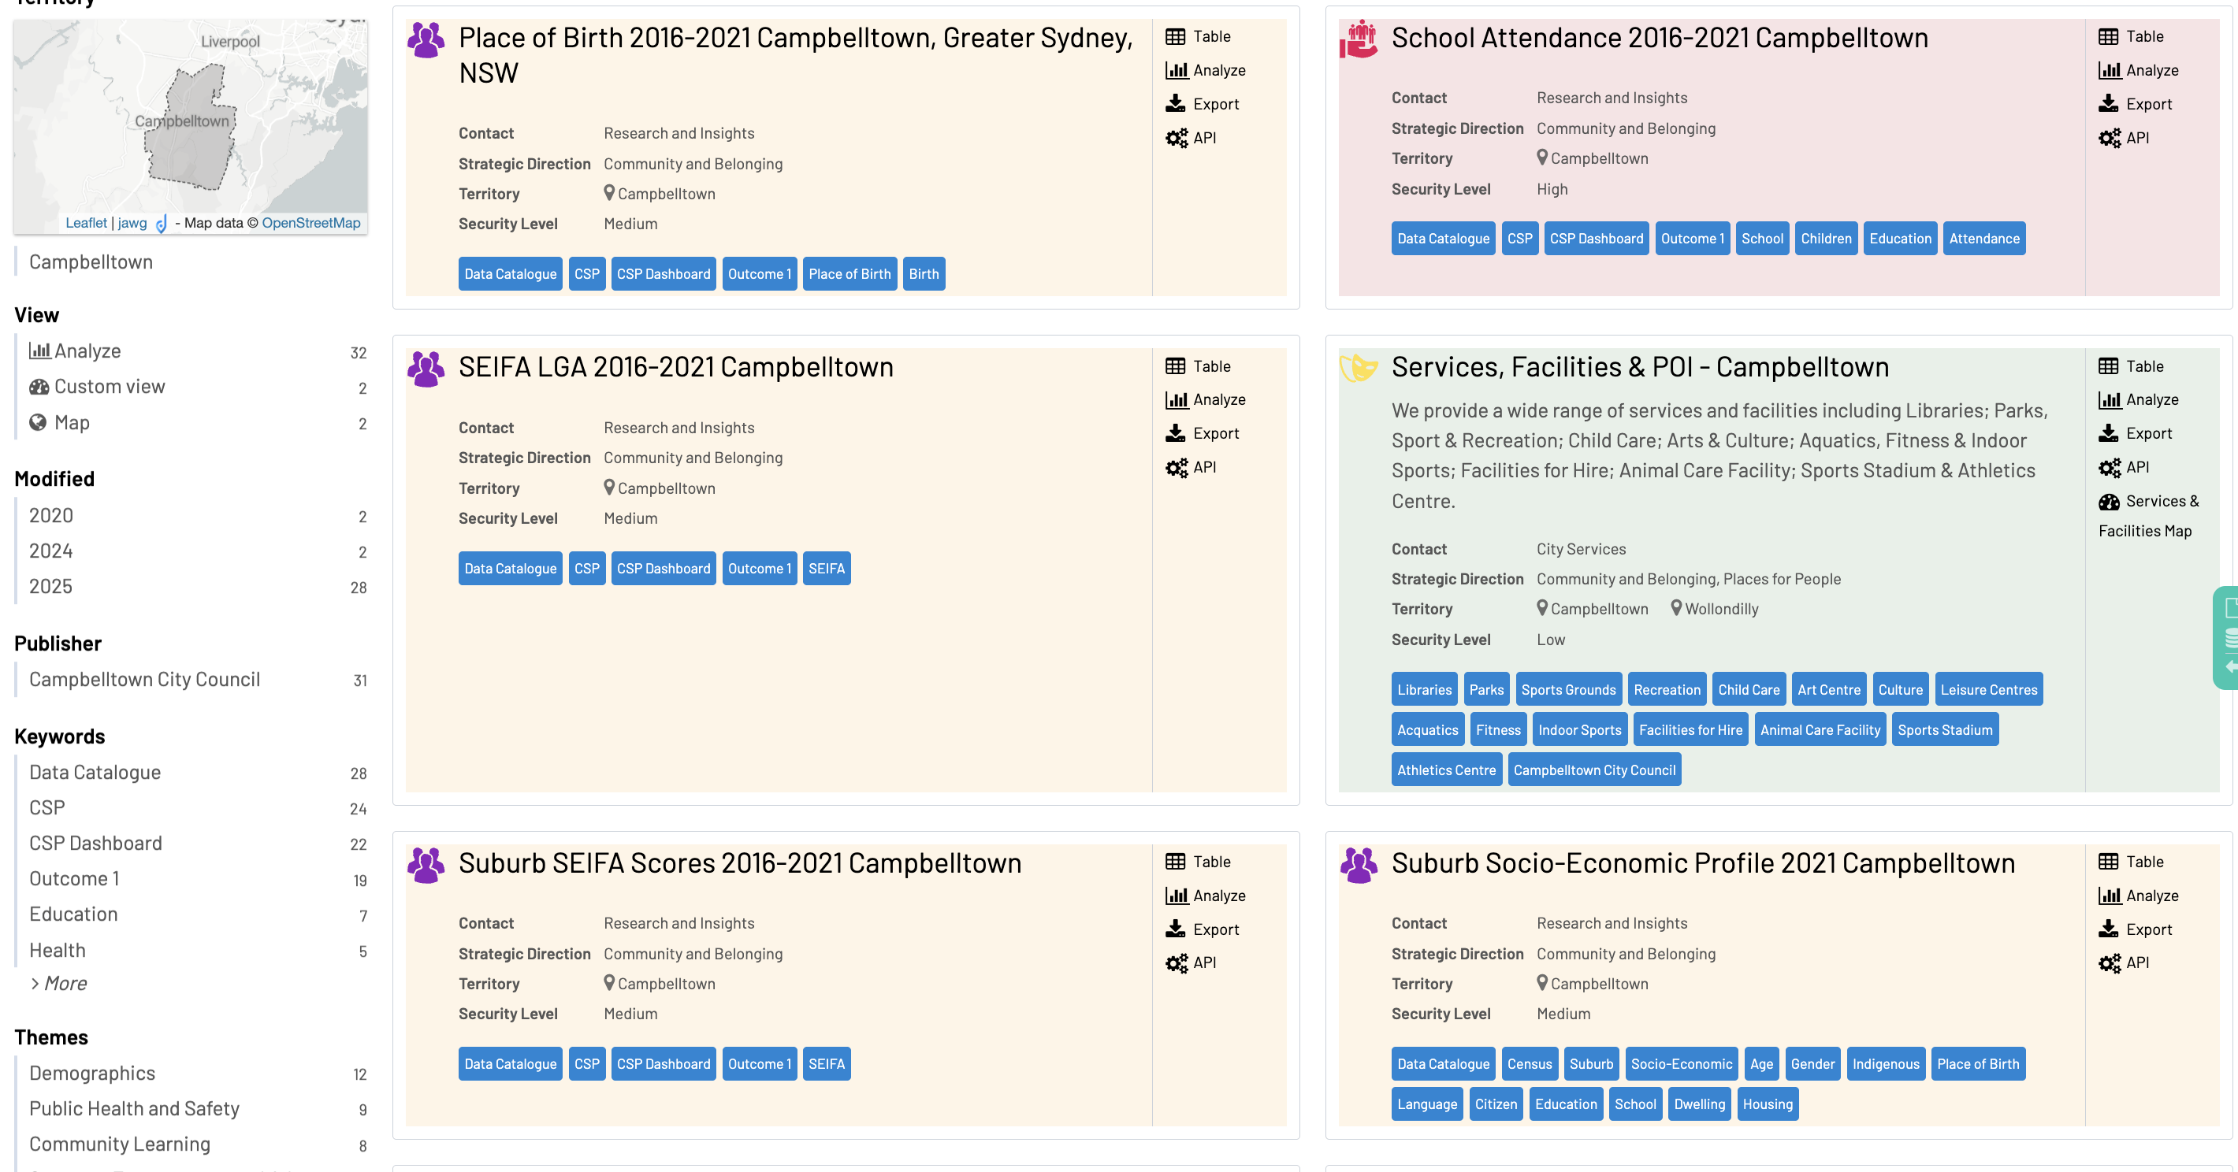Click purple people icon beside Suburb SEIFA Scores

[x=426, y=865]
